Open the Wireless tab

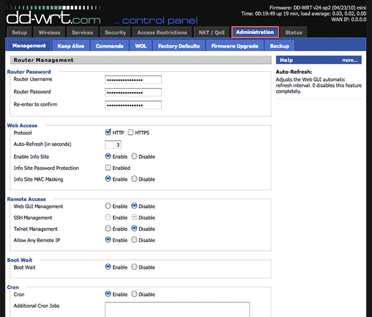(49, 33)
